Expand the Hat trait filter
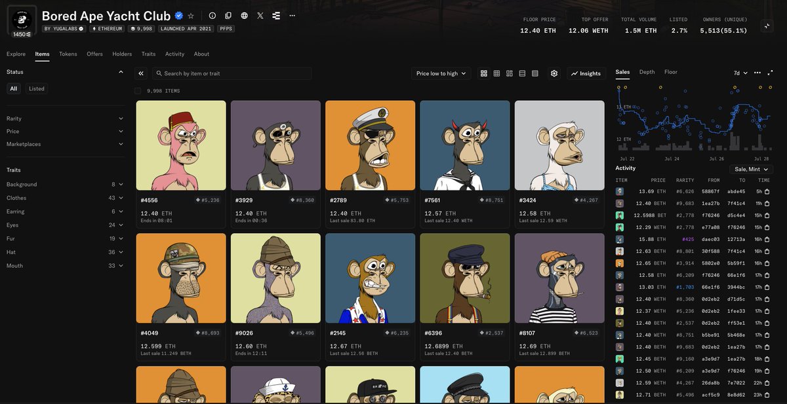The width and height of the screenshot is (787, 404). [64, 252]
